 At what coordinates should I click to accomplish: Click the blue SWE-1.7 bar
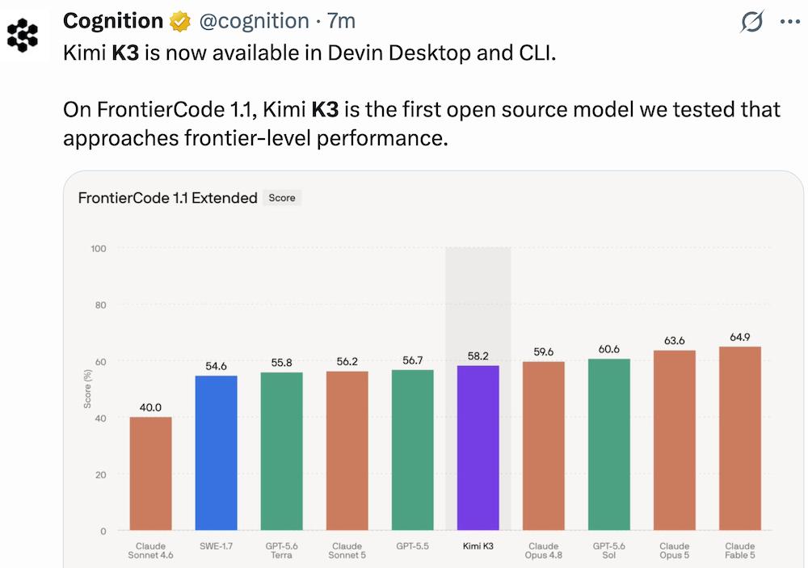pyautogui.click(x=216, y=453)
